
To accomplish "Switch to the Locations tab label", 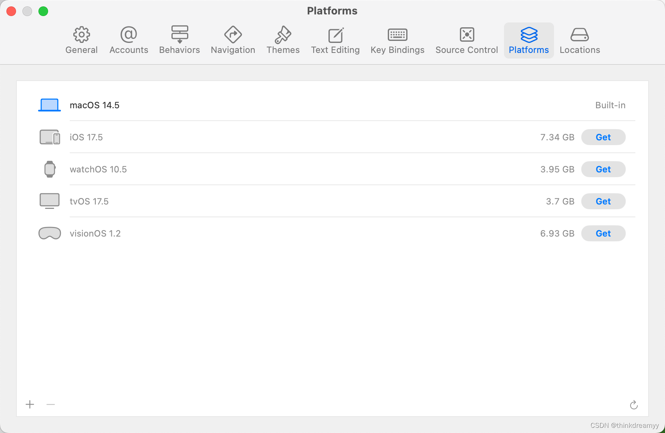I will (580, 50).
